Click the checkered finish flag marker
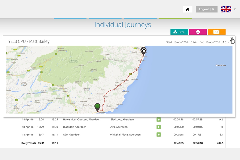The height and width of the screenshot is (160, 240). (x=143, y=50)
